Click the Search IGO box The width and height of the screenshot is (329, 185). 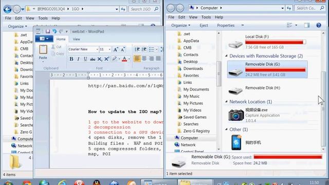click(x=144, y=9)
